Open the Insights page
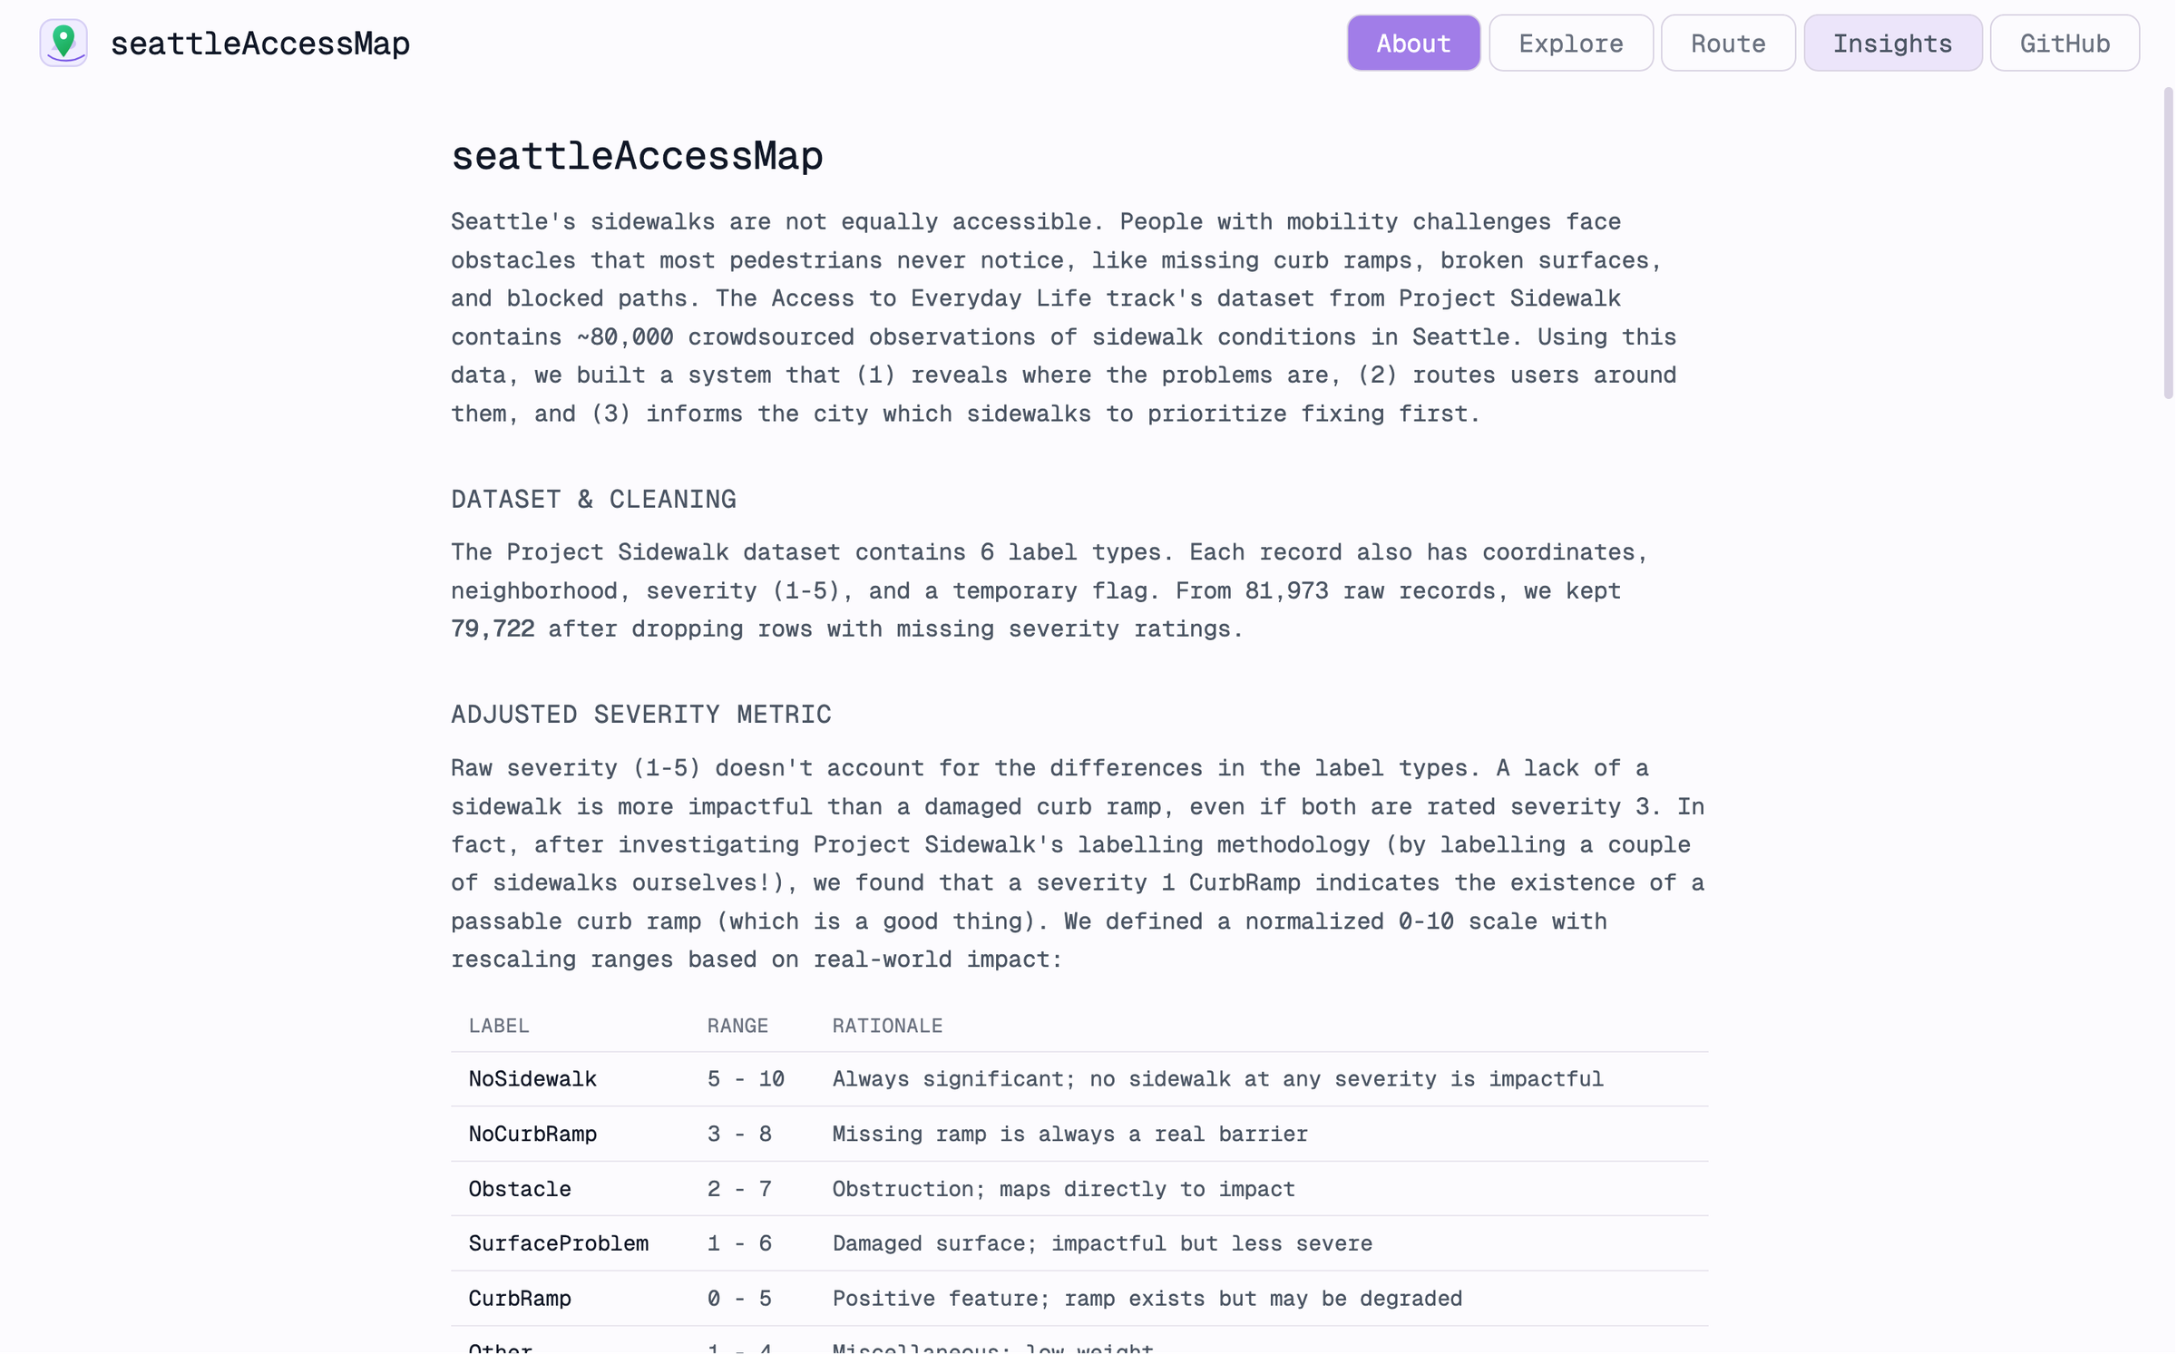The image size is (2177, 1354). (1893, 42)
